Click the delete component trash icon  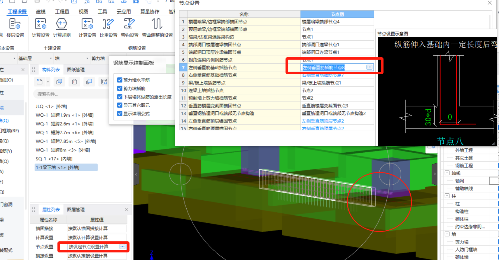[x=74, y=82]
